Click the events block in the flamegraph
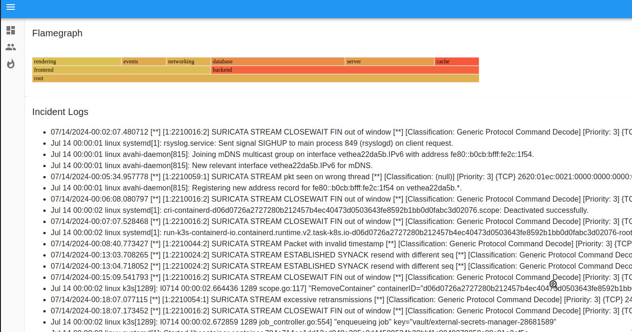The image size is (632, 332). (143, 61)
